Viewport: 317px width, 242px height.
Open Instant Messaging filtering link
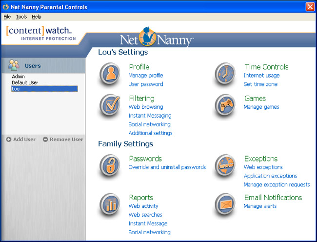(150, 116)
